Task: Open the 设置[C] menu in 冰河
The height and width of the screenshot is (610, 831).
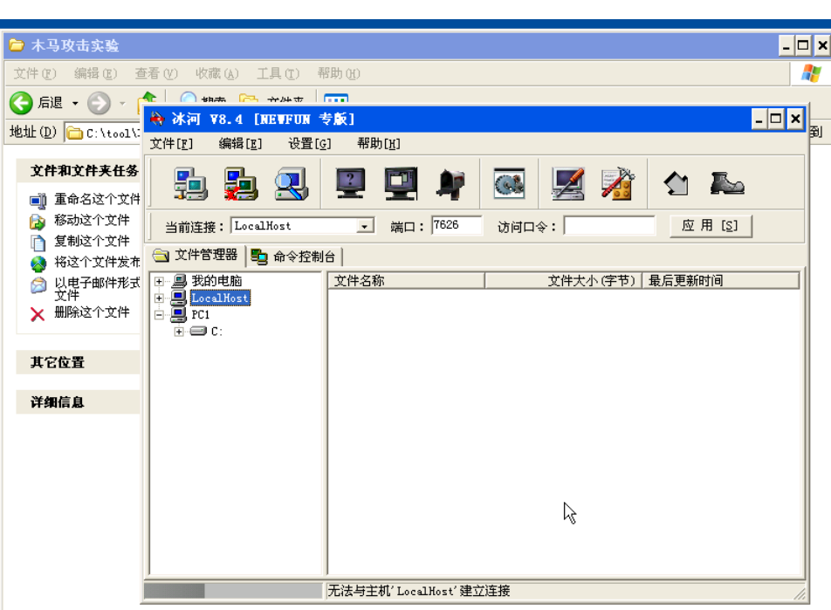Action: pyautogui.click(x=310, y=144)
